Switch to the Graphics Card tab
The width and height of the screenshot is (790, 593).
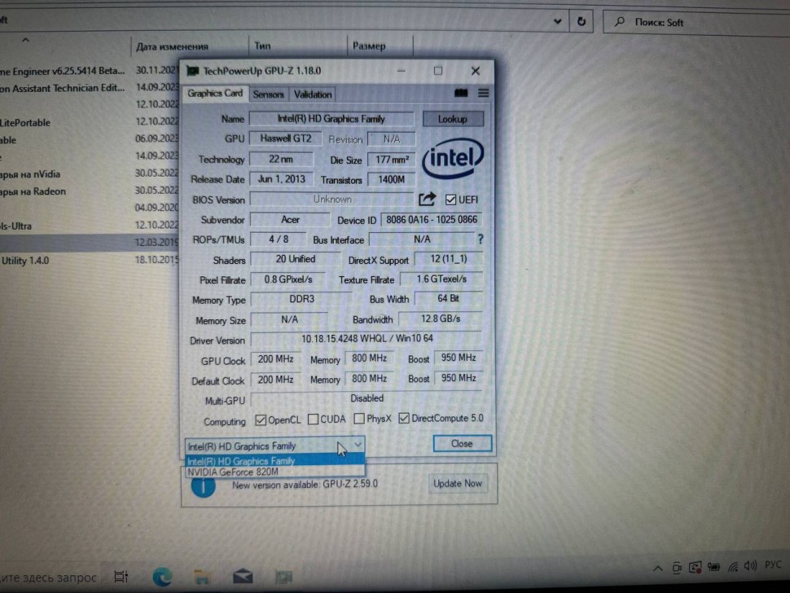tap(215, 94)
